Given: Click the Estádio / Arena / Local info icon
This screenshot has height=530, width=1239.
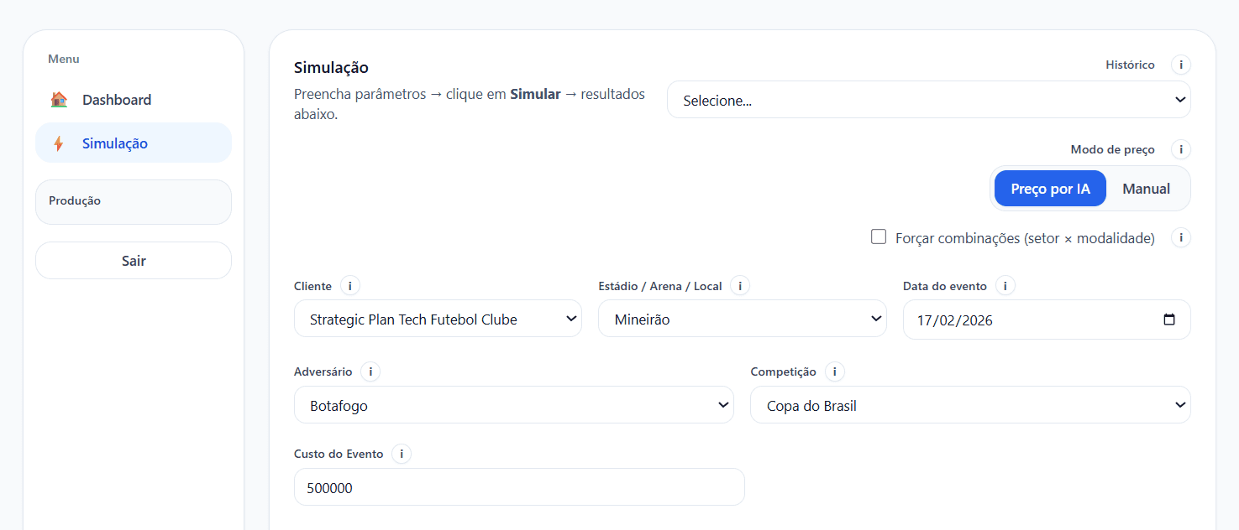Looking at the screenshot, I should 740,285.
